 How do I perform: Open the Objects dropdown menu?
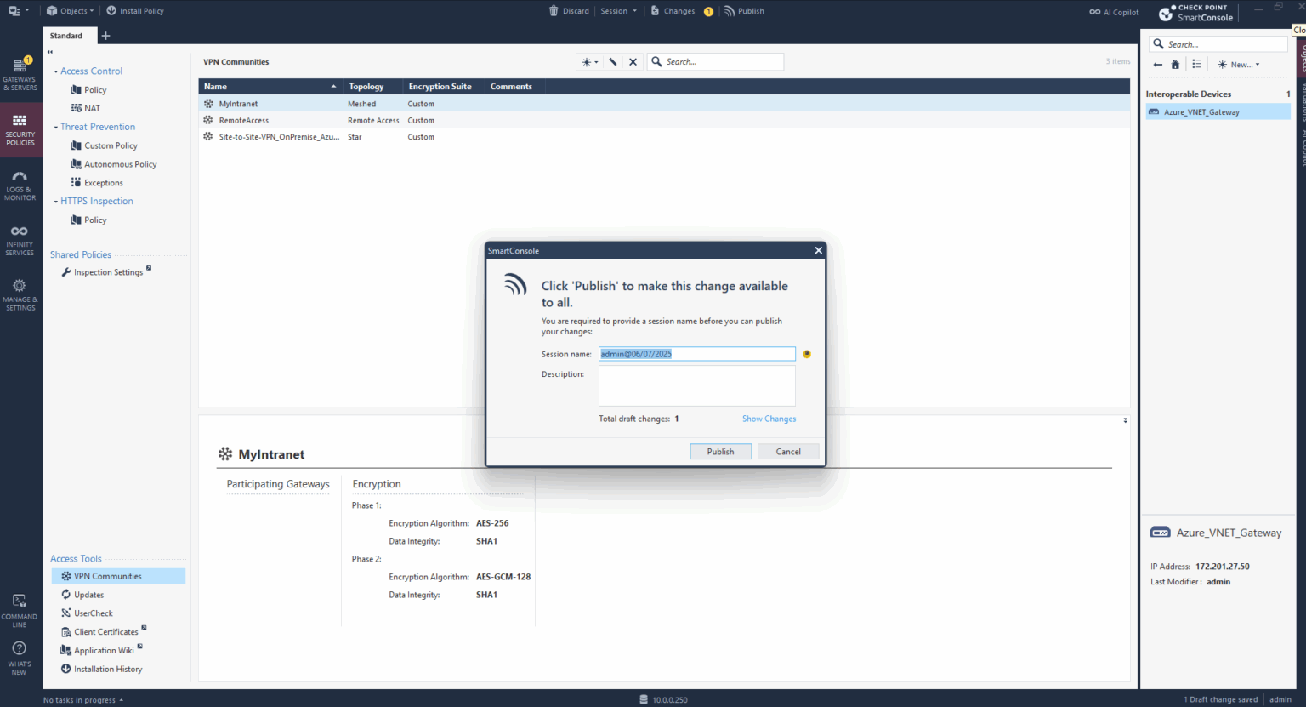[69, 10]
